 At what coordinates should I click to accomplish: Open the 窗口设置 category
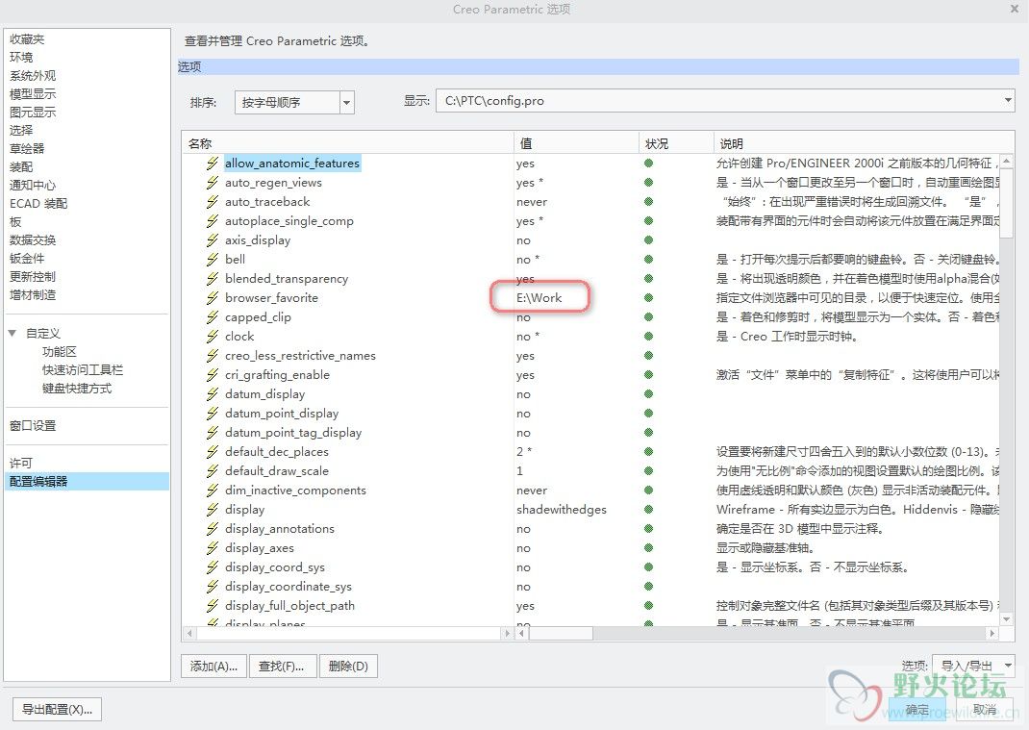(x=33, y=425)
